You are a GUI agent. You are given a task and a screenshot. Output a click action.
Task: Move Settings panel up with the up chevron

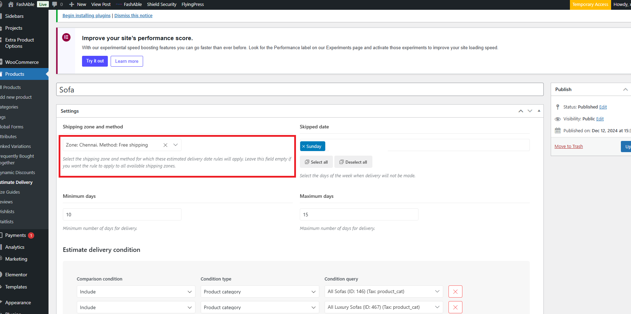(521, 111)
